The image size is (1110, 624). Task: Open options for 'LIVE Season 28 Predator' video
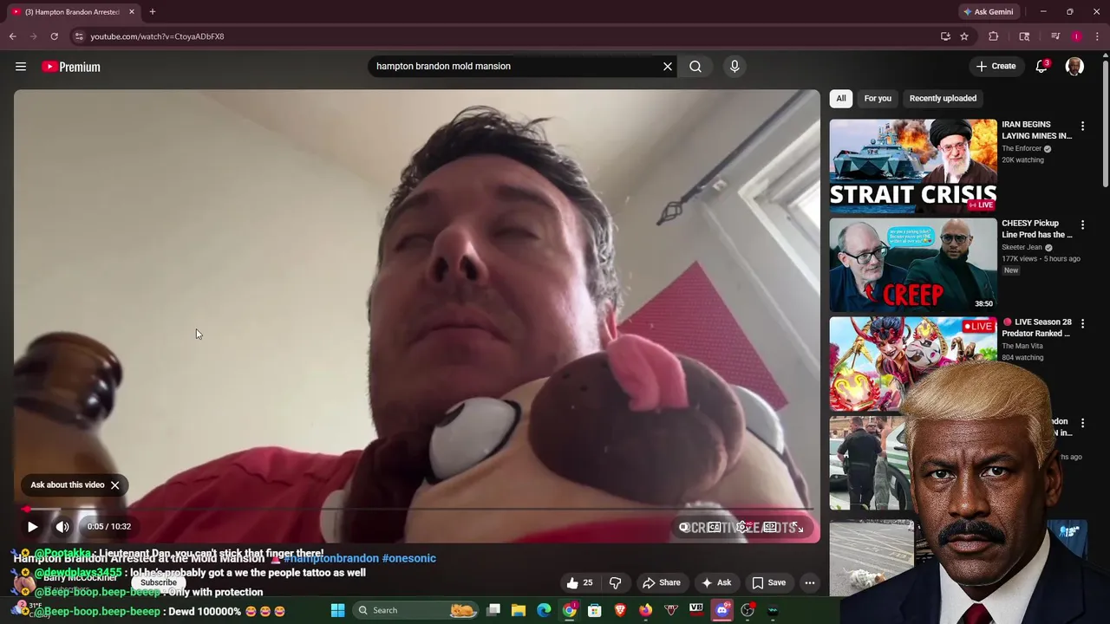[1082, 324]
